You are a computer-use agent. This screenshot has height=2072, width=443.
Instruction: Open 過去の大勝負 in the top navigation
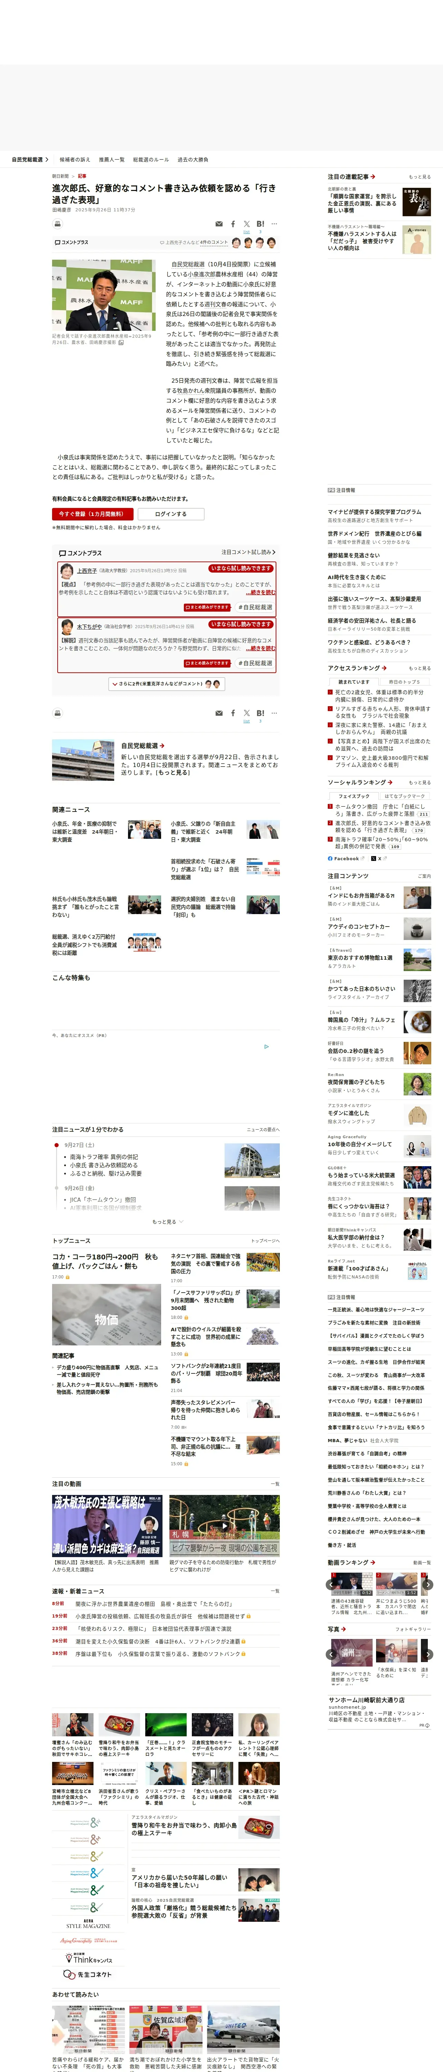pos(193,159)
